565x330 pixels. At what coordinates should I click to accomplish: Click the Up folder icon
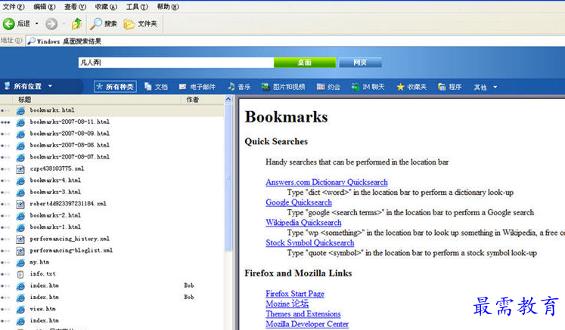click(76, 23)
